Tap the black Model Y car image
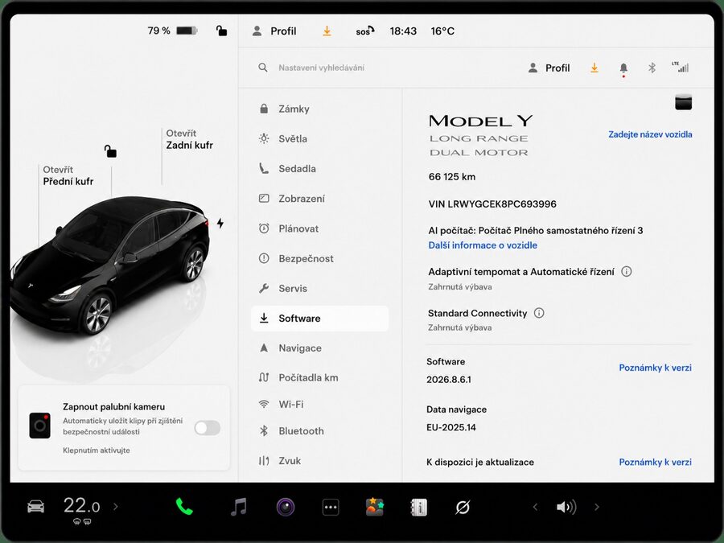Screen dimensions: 724x543 [x=109, y=265]
